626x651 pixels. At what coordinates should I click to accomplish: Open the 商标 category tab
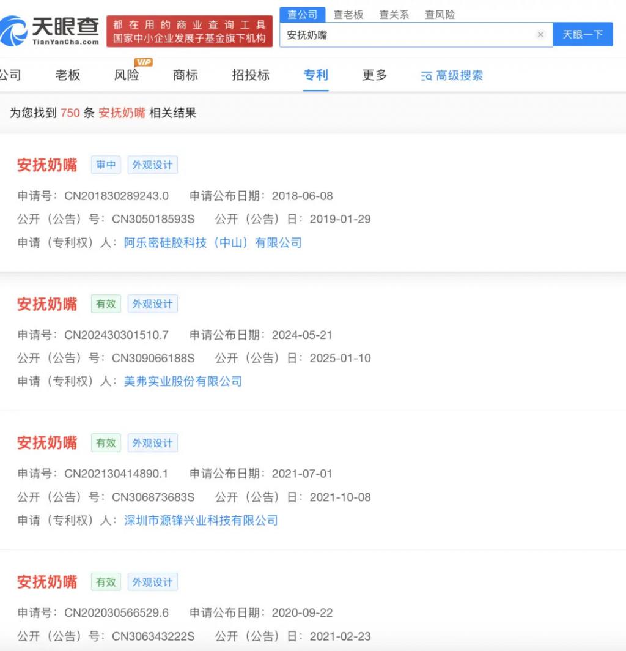tap(185, 75)
